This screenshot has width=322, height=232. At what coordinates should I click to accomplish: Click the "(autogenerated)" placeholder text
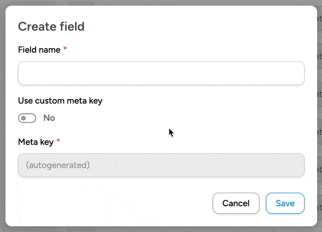click(x=58, y=165)
